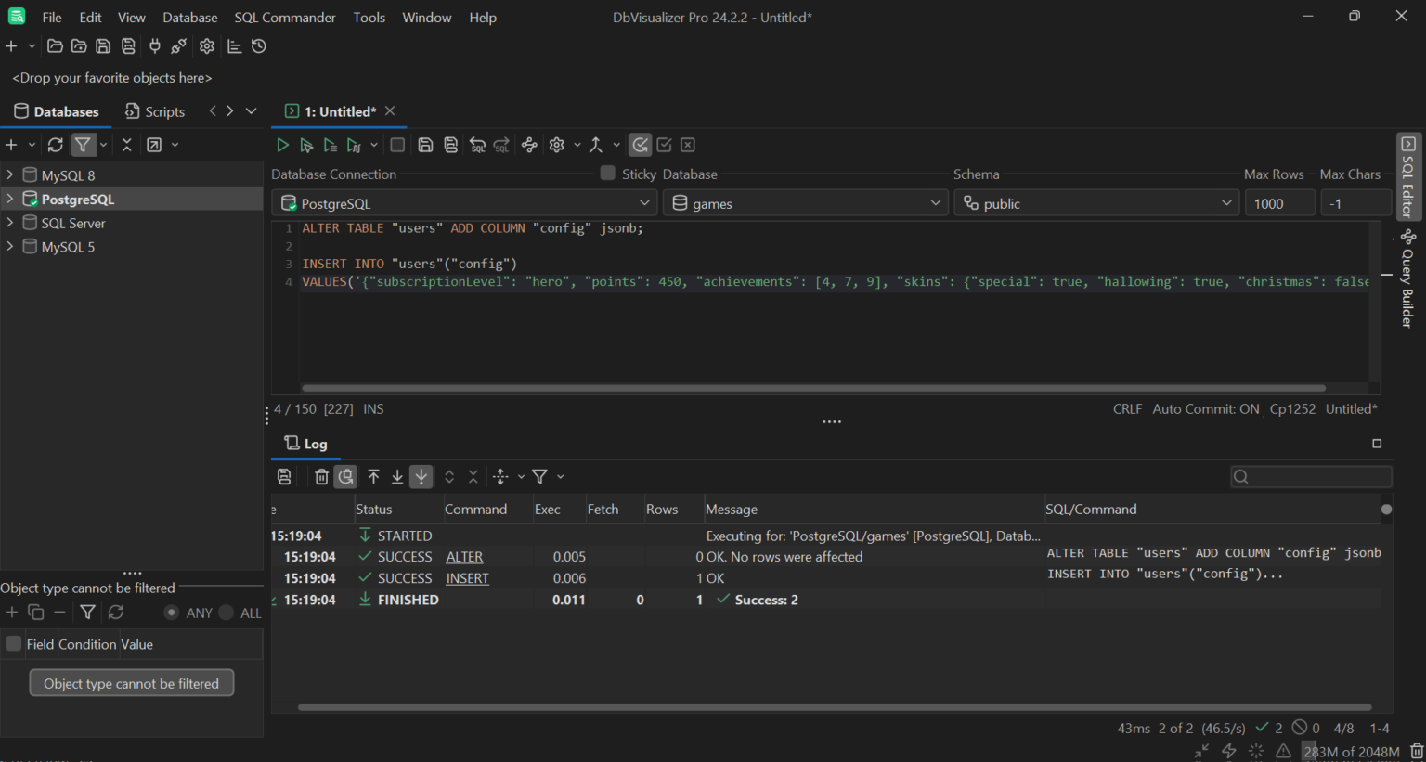Undo the last SQL edit
The height and width of the screenshot is (762, 1426).
[x=477, y=145]
